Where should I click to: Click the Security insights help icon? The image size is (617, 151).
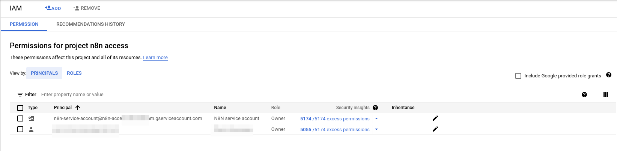pyautogui.click(x=375, y=108)
